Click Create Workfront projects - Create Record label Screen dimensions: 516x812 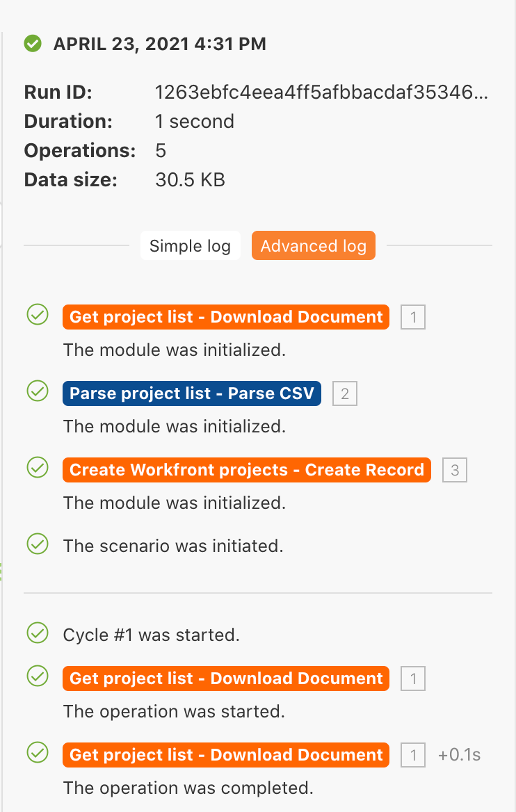tap(247, 470)
